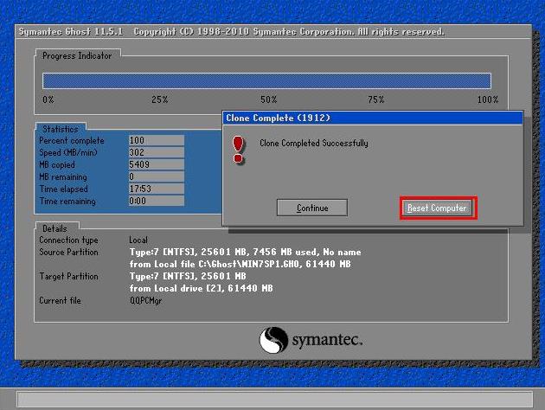Click the Time elapsed value 17:53
The image size is (545, 410).
[x=156, y=189]
